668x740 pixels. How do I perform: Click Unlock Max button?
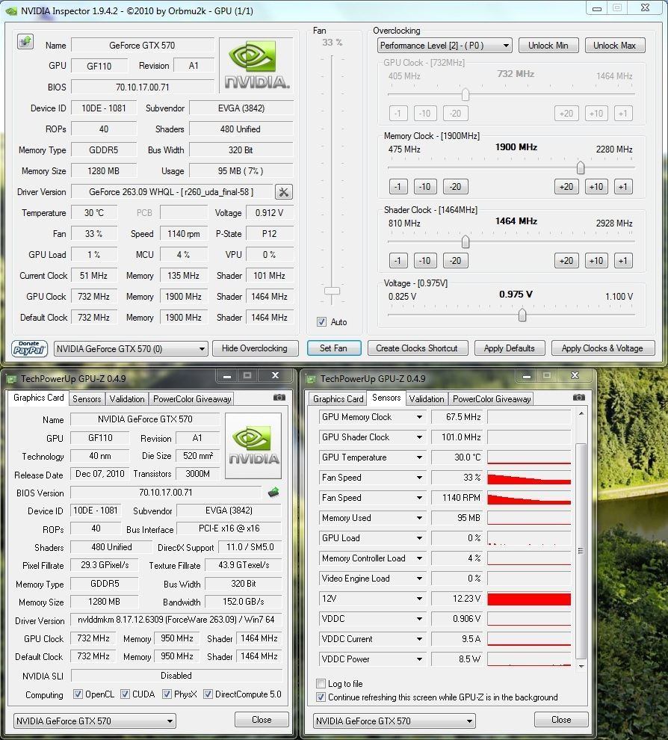tap(615, 46)
